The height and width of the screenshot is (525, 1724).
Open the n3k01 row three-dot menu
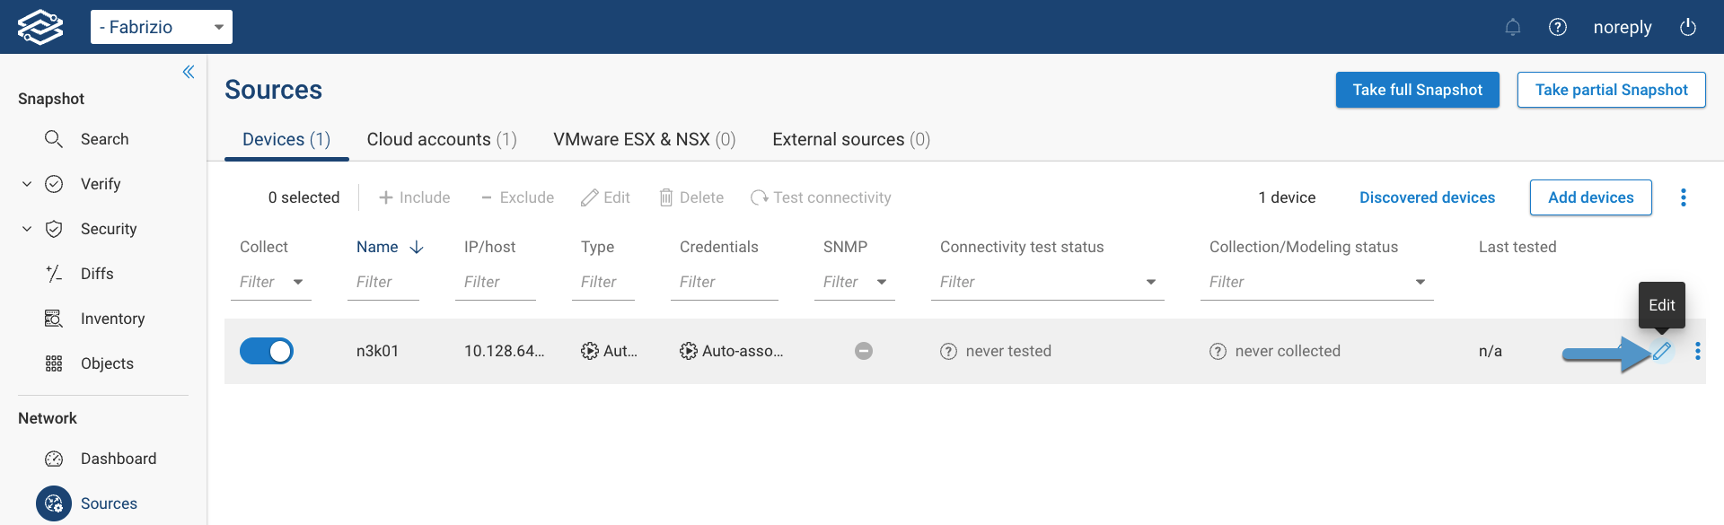coord(1697,351)
